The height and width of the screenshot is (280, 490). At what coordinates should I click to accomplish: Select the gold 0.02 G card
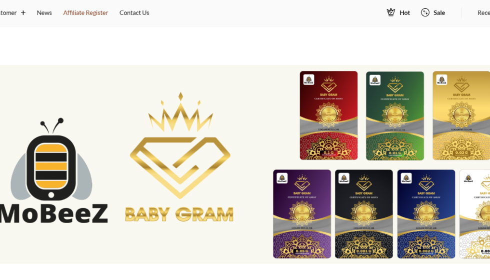(461, 115)
